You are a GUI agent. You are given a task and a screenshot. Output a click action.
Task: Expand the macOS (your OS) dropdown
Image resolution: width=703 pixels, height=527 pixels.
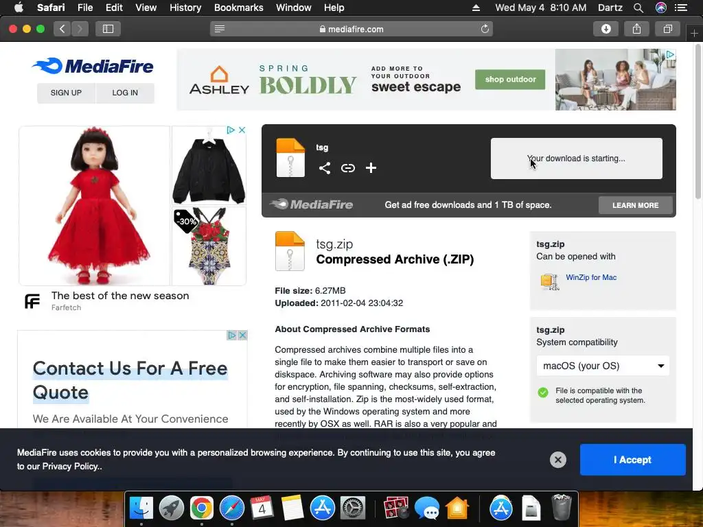(603, 366)
